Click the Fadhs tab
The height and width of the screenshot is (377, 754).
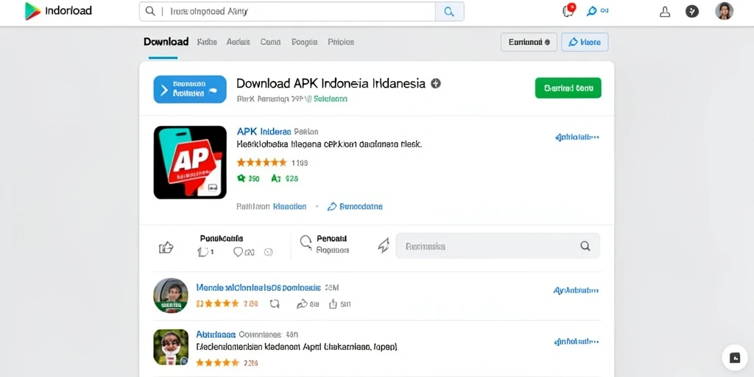pyautogui.click(x=207, y=42)
